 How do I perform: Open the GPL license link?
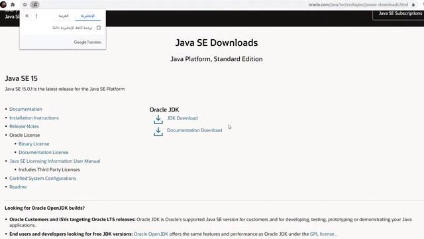[322, 234]
